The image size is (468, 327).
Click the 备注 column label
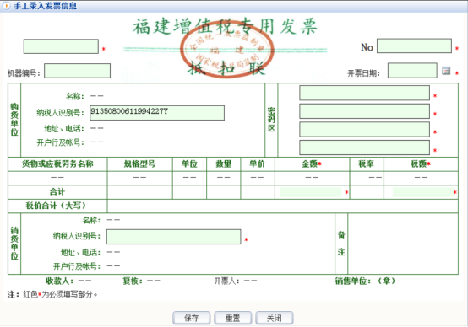tap(341, 244)
